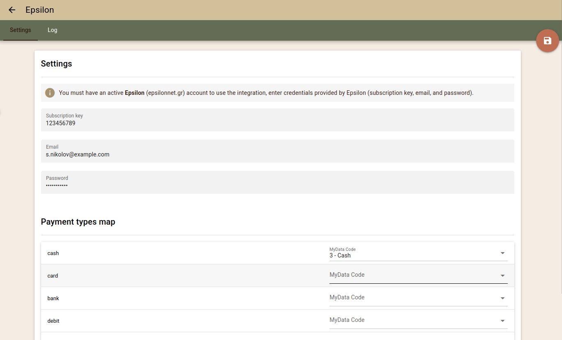This screenshot has height=340, width=562.
Task: Open the MyData Code dropdown for bank
Action: [419, 298]
